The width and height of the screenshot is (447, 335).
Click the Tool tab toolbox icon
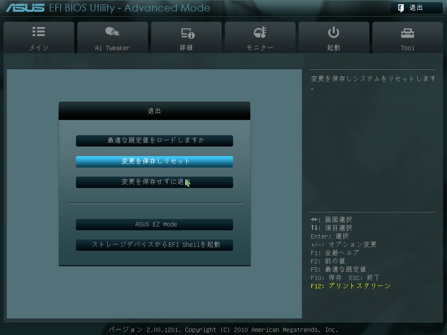click(407, 33)
